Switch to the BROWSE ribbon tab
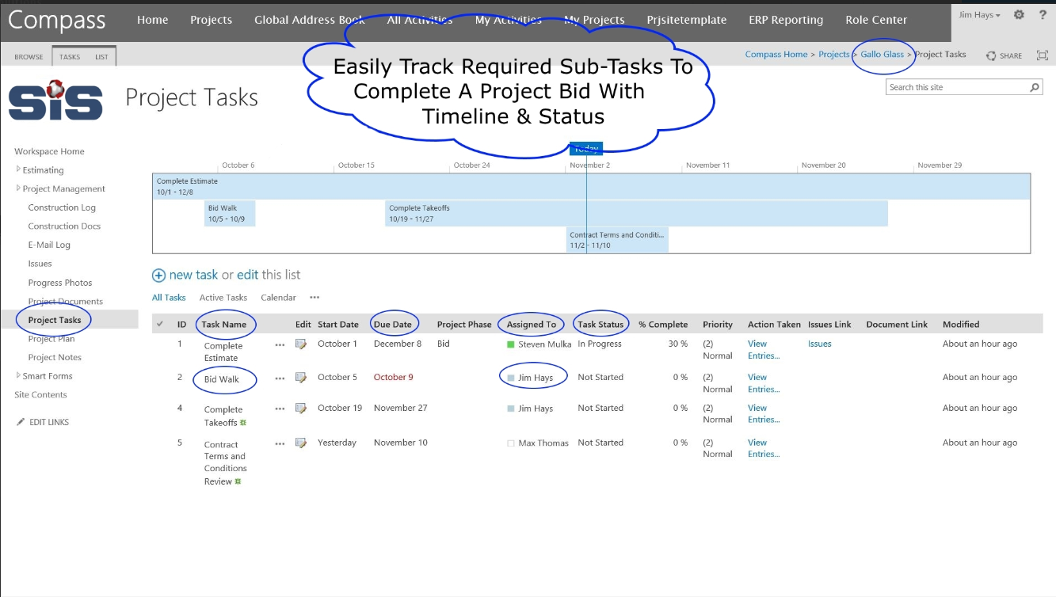The width and height of the screenshot is (1056, 597). click(30, 56)
